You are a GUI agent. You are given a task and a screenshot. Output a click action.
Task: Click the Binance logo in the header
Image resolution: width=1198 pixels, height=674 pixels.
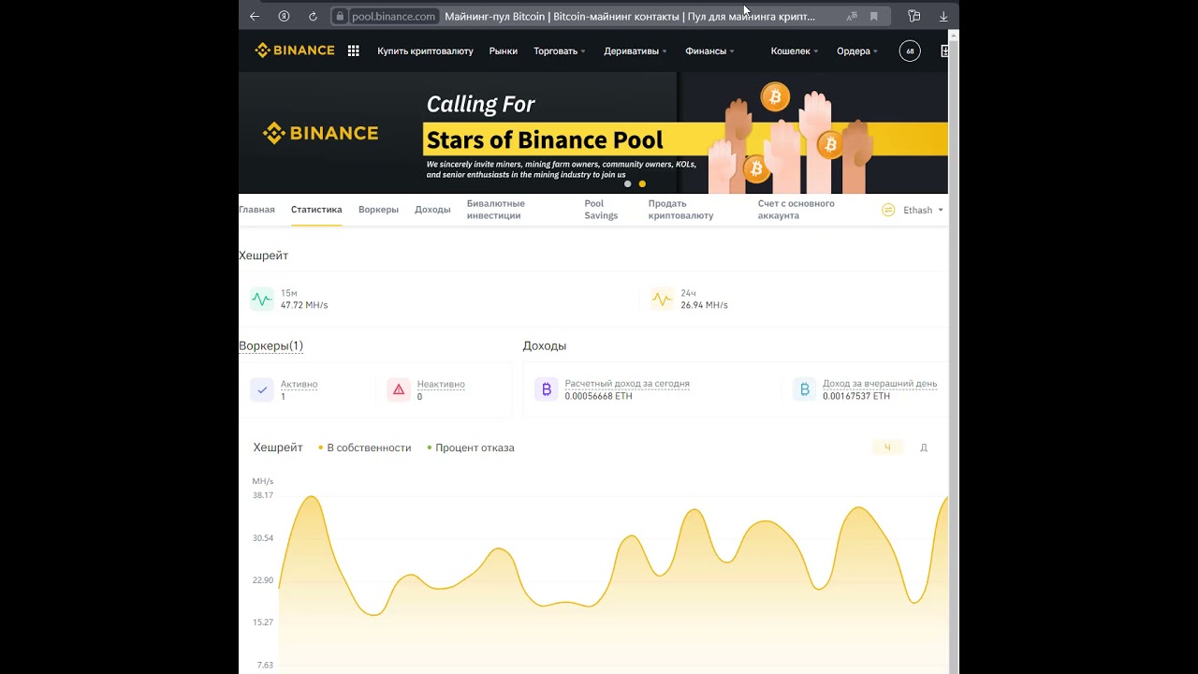(x=295, y=51)
